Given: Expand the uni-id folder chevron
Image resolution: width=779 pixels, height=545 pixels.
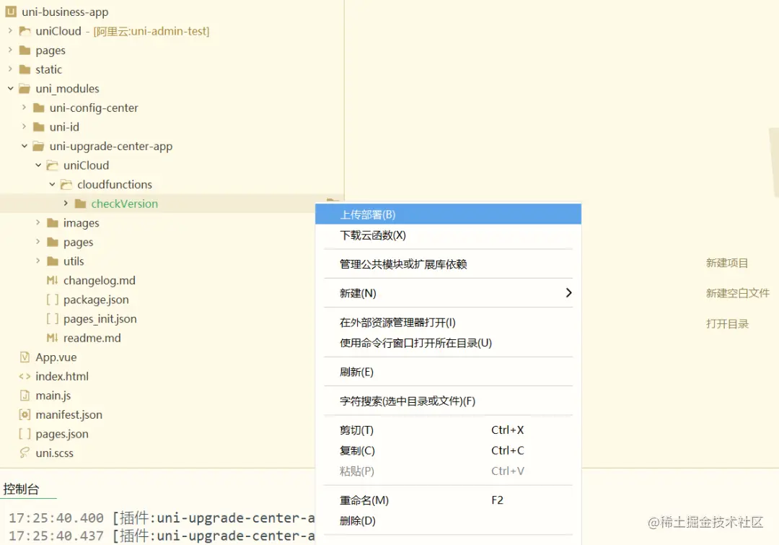Looking at the screenshot, I should click(x=24, y=127).
